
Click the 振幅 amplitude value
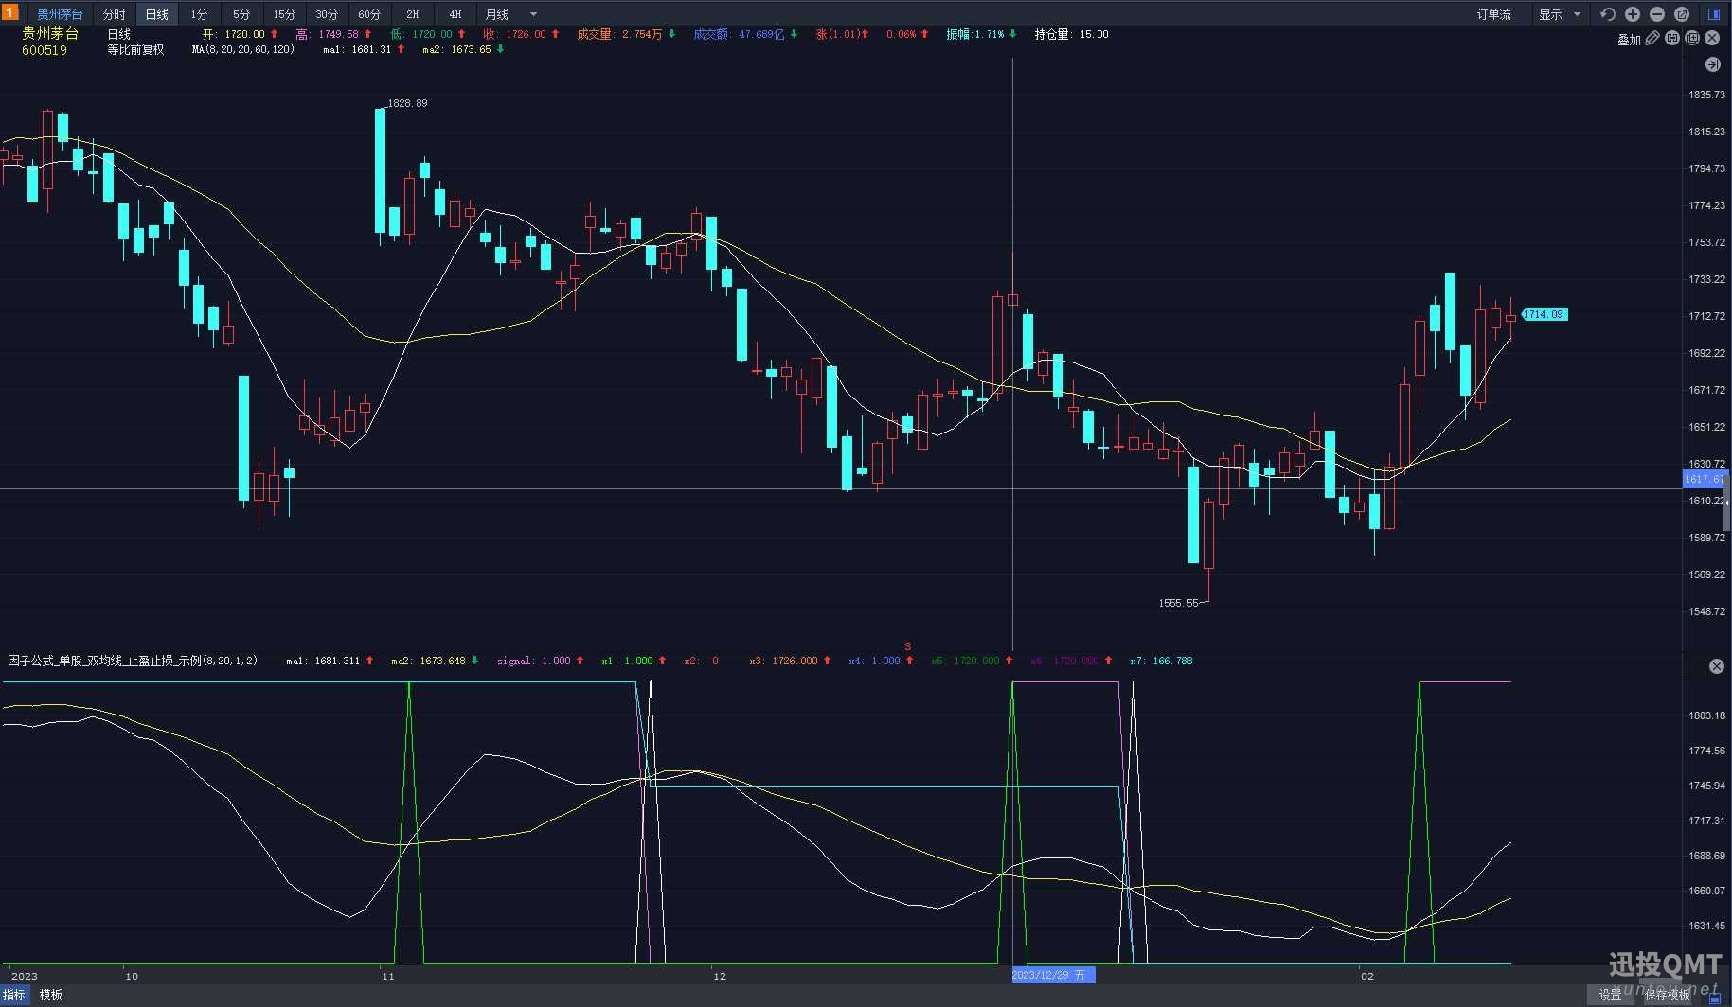(975, 34)
